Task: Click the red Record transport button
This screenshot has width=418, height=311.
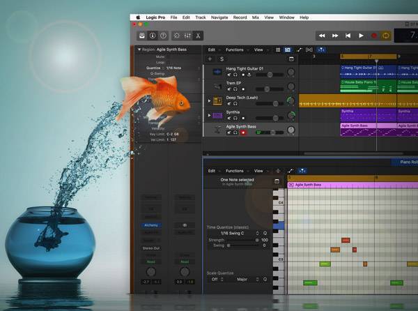Action: pos(374,36)
